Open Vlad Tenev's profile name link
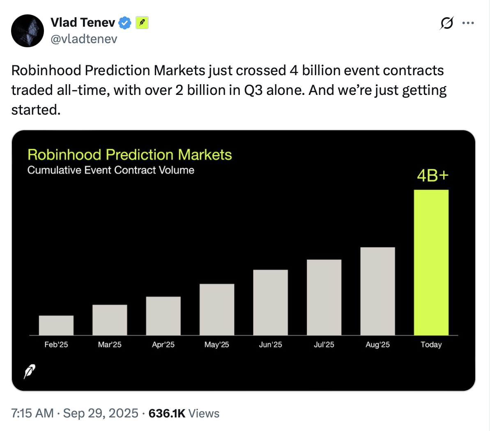This screenshot has height=431, width=490. point(83,23)
